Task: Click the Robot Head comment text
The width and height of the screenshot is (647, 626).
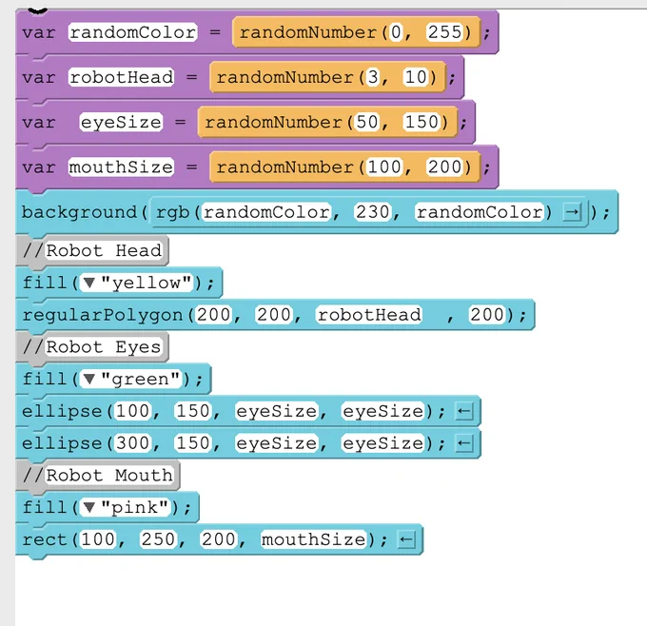Action: tap(104, 251)
